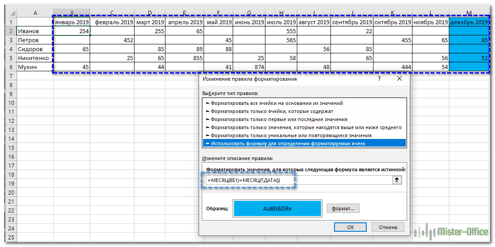Click cell with value 874
Image resolution: width=495 pixels, height=247 pixels.
249,67
